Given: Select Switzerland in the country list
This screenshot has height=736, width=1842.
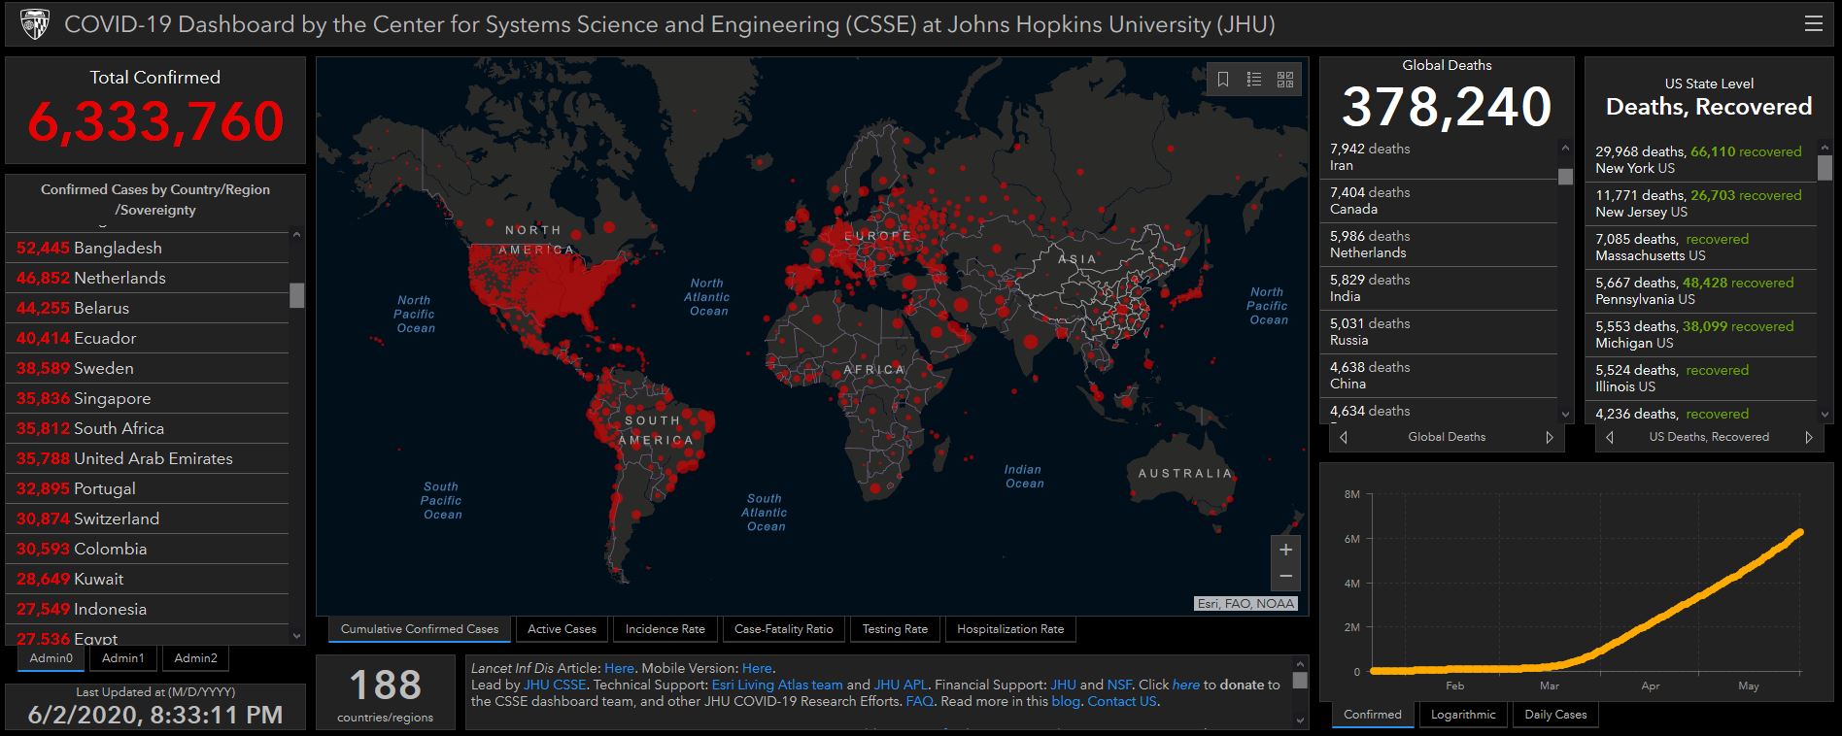Looking at the screenshot, I should (148, 519).
